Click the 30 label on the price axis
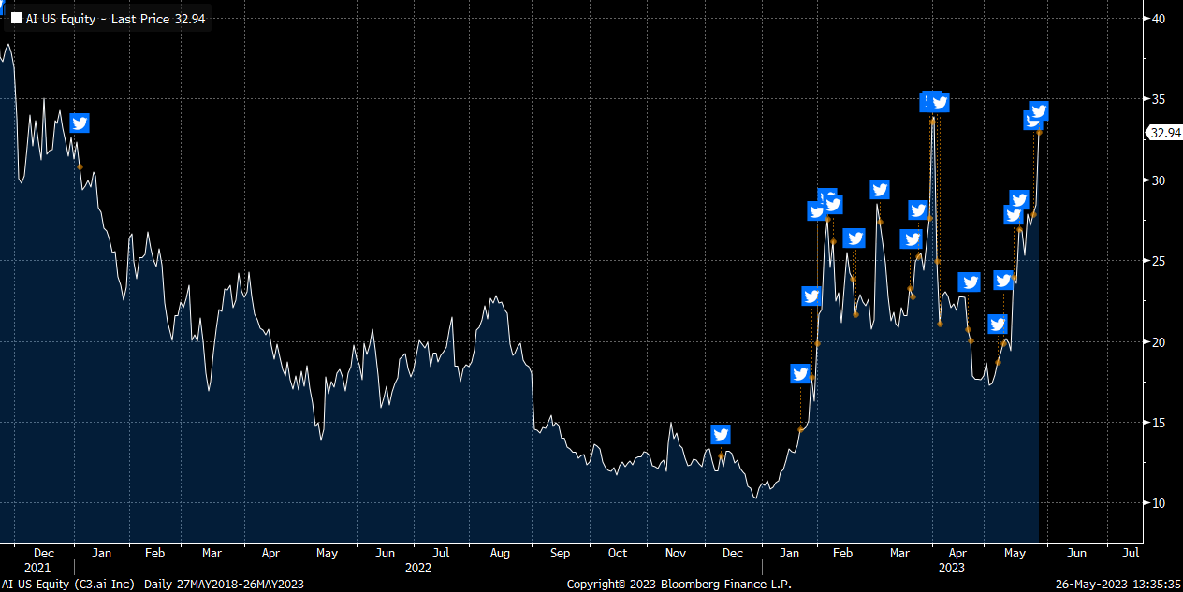This screenshot has height=592, width=1183. pos(1158,180)
